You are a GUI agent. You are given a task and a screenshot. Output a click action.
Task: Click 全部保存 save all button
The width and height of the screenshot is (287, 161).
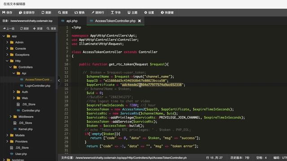27,13
